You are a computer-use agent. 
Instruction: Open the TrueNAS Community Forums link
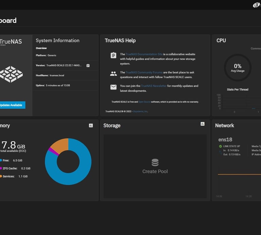(x=144, y=73)
